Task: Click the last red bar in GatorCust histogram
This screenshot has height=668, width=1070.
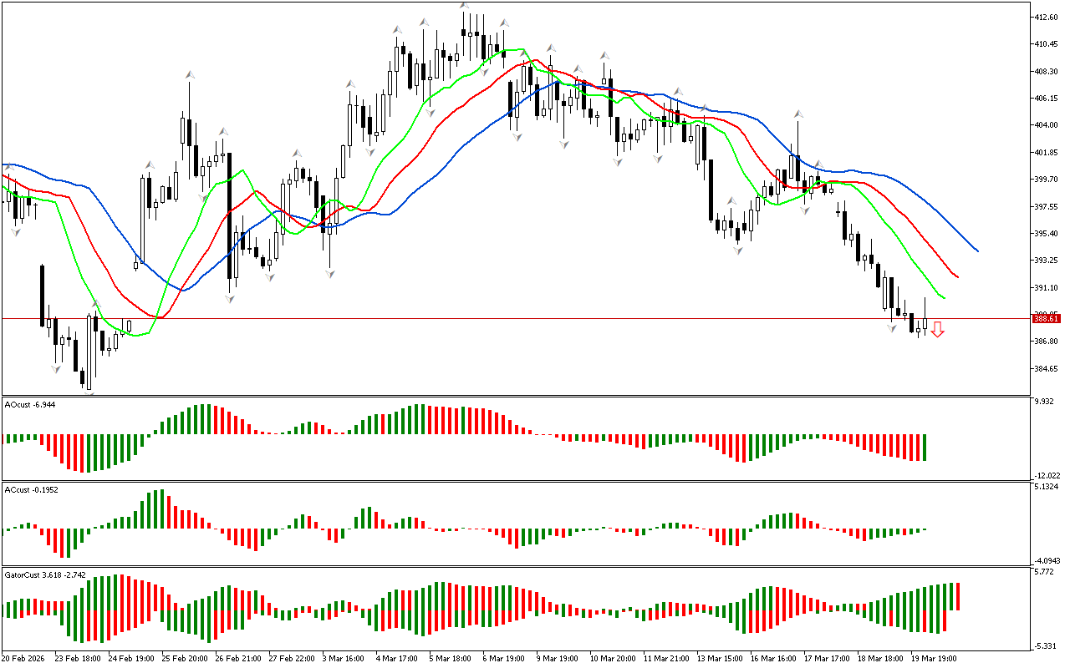Action: [958, 596]
